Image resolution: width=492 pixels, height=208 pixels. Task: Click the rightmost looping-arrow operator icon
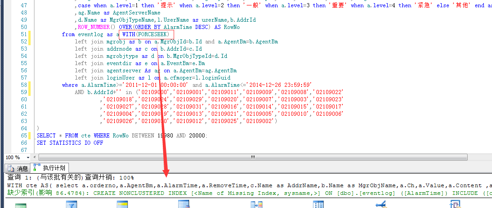click(454, 205)
